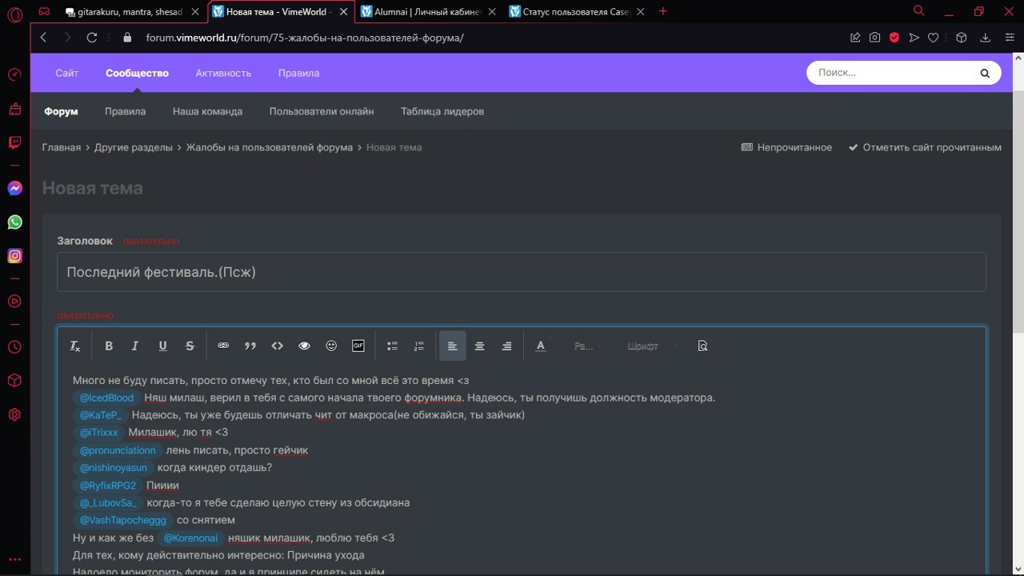Toggle strikethrough formatting

tap(190, 346)
